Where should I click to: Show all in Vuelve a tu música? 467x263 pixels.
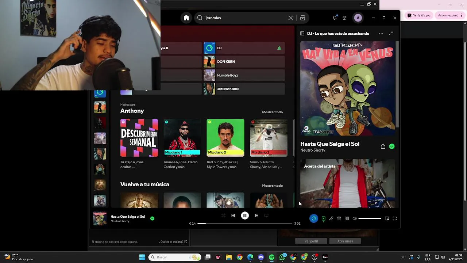[272, 186]
